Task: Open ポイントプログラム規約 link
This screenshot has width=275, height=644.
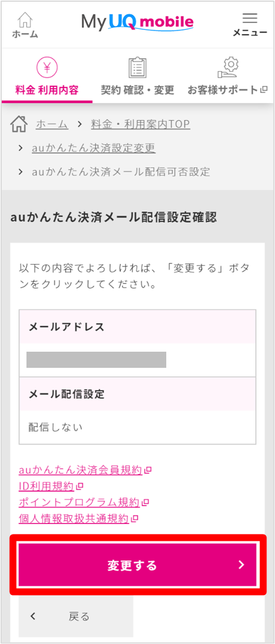Action: pos(79,502)
